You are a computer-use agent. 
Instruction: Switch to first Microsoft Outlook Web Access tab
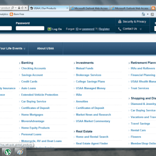coord(89,8)
